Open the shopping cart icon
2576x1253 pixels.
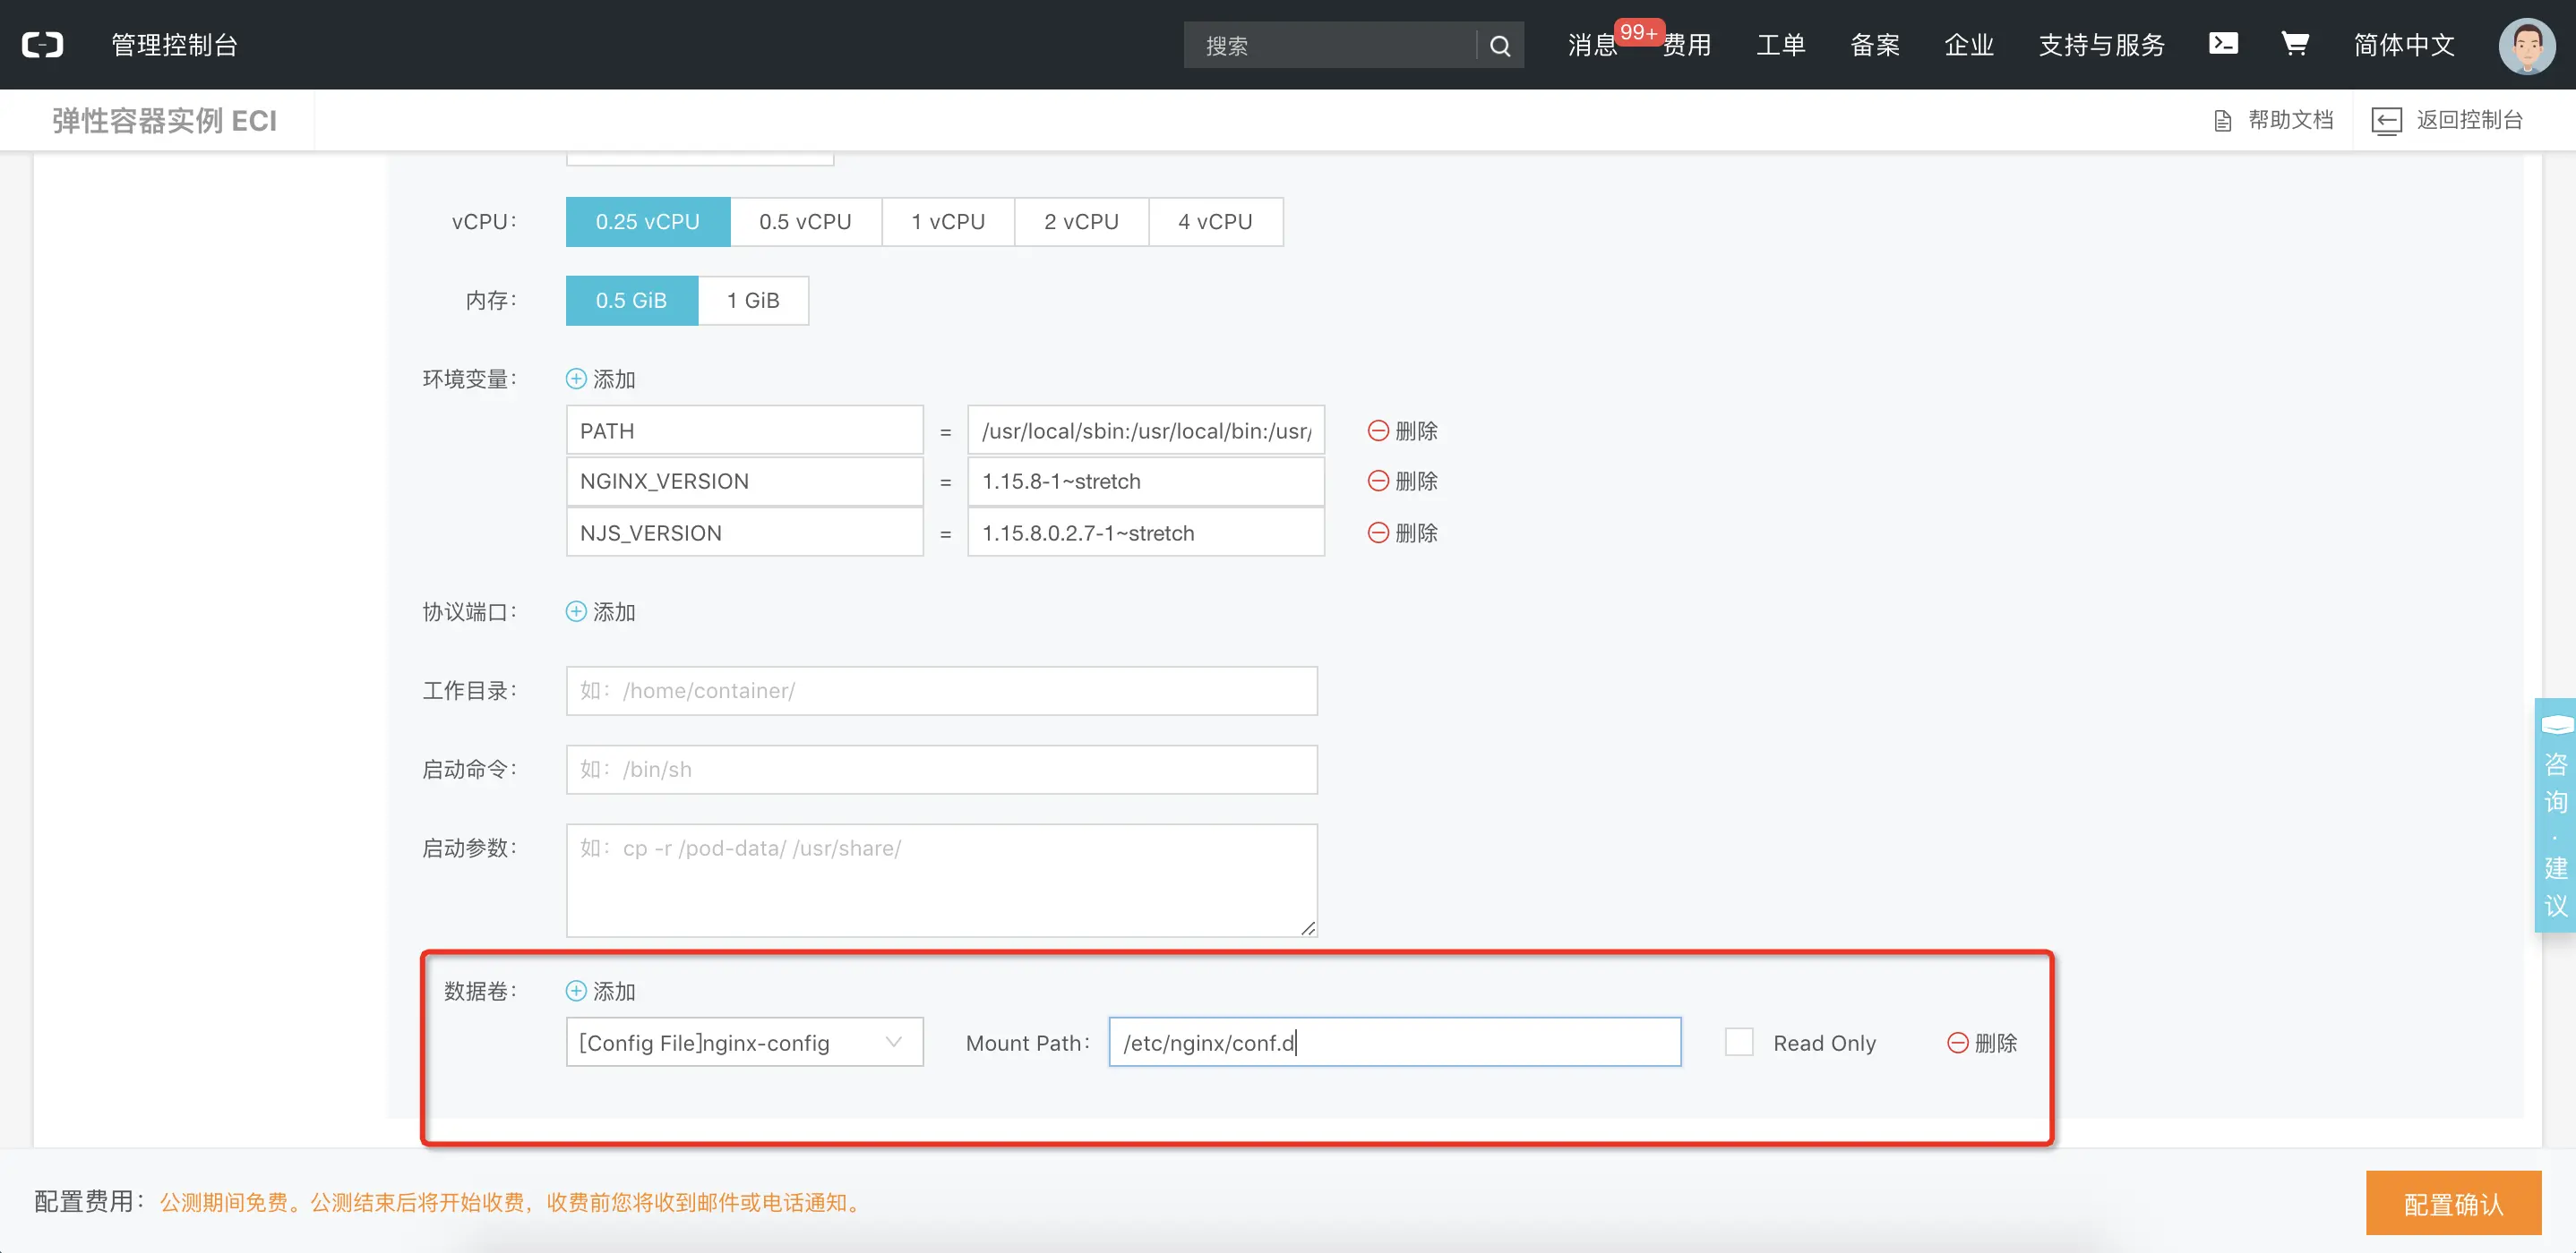pos(2294,44)
